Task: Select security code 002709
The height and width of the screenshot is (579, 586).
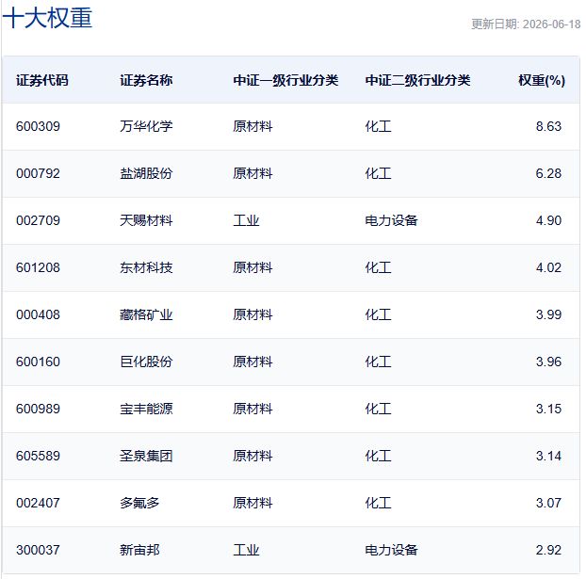Action: pos(38,220)
